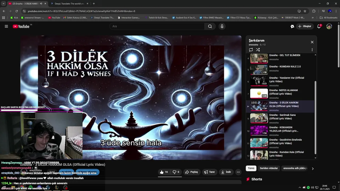Open browser extensions puzzle icon
This screenshot has height=191, width=340.
[x=314, y=11]
